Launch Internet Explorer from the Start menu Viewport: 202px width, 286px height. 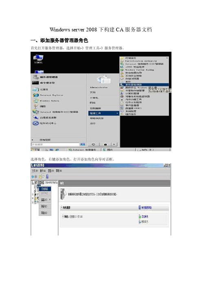[48, 95]
